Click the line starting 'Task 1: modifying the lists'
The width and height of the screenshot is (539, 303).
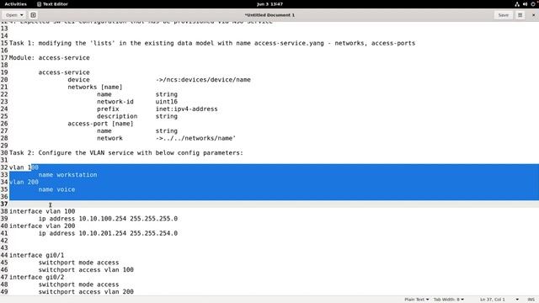pos(212,43)
